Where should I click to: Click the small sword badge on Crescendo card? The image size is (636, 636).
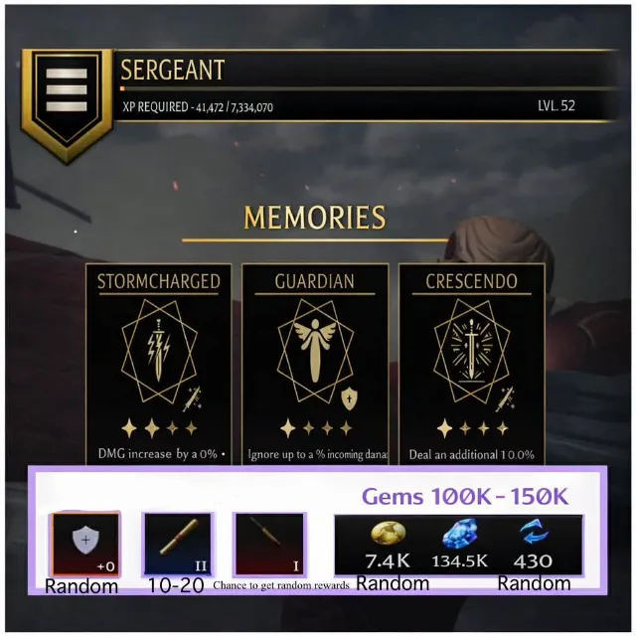505,399
